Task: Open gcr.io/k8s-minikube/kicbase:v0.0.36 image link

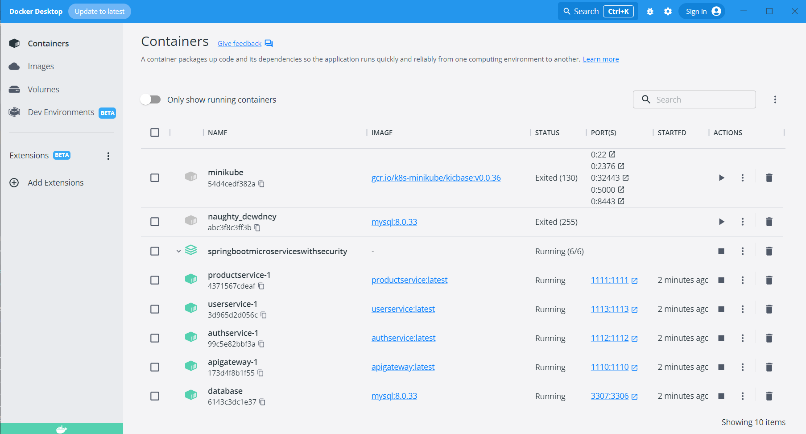Action: pos(436,178)
